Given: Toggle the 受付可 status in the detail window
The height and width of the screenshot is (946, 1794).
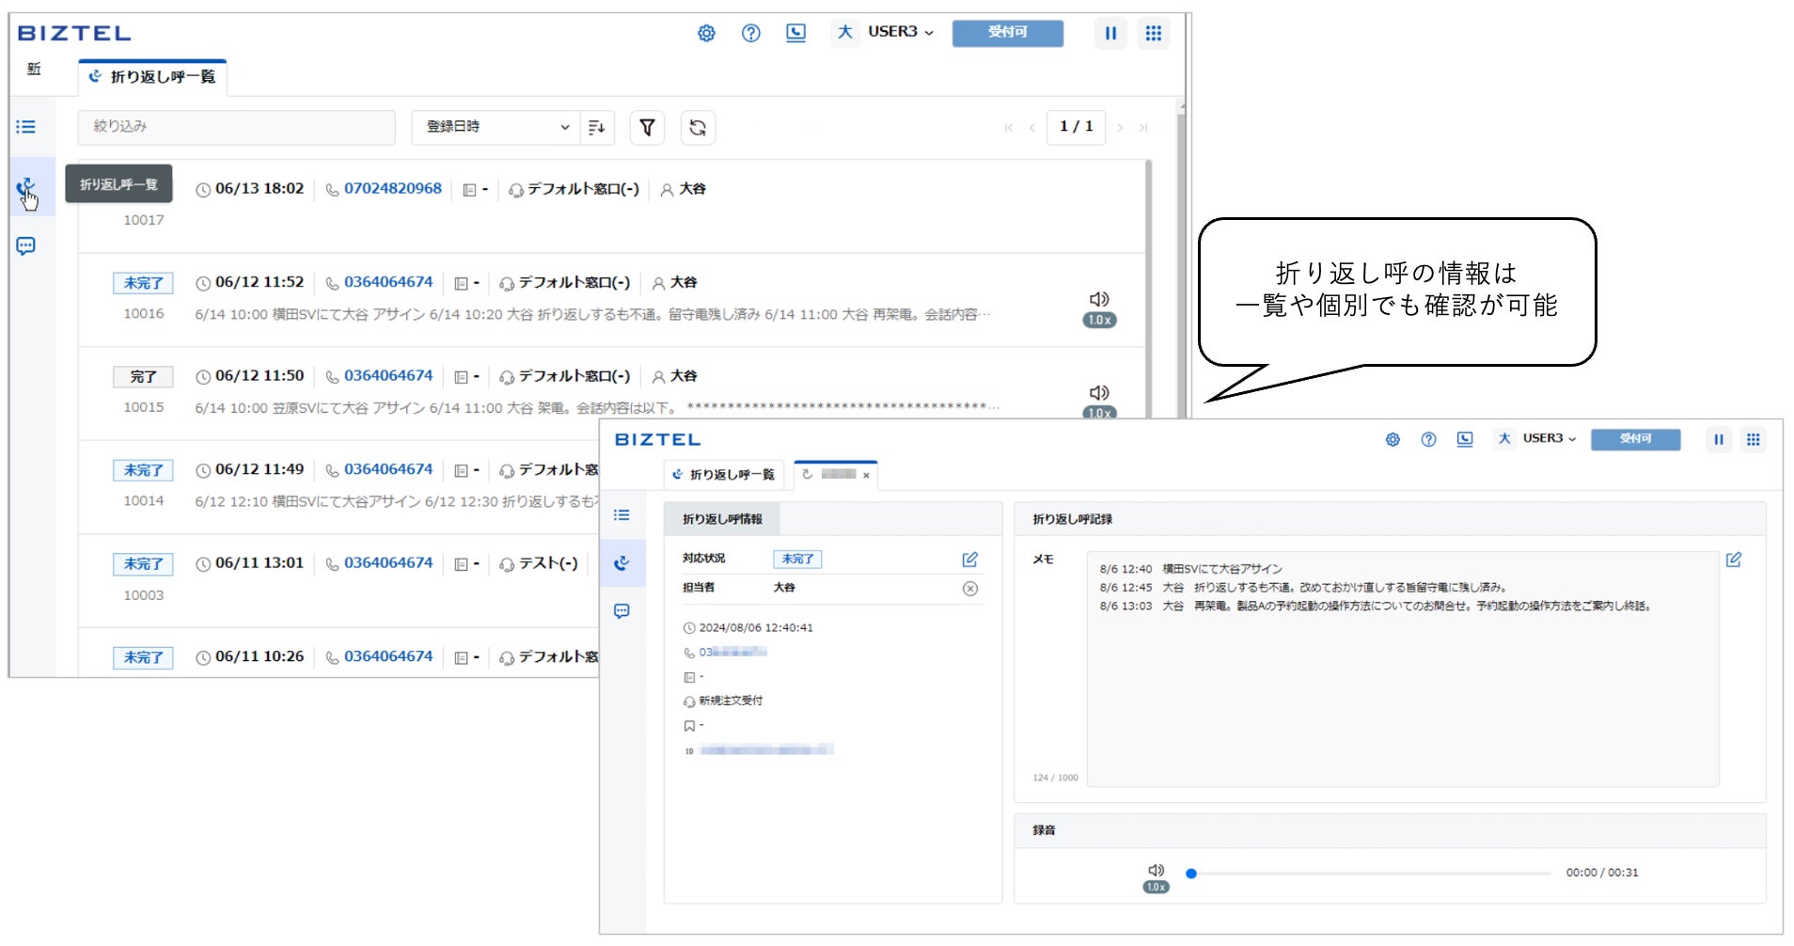Looking at the screenshot, I should [x=1635, y=439].
